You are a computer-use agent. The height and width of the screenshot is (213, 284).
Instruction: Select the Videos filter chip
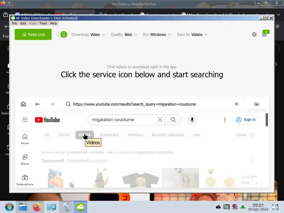click(x=85, y=135)
